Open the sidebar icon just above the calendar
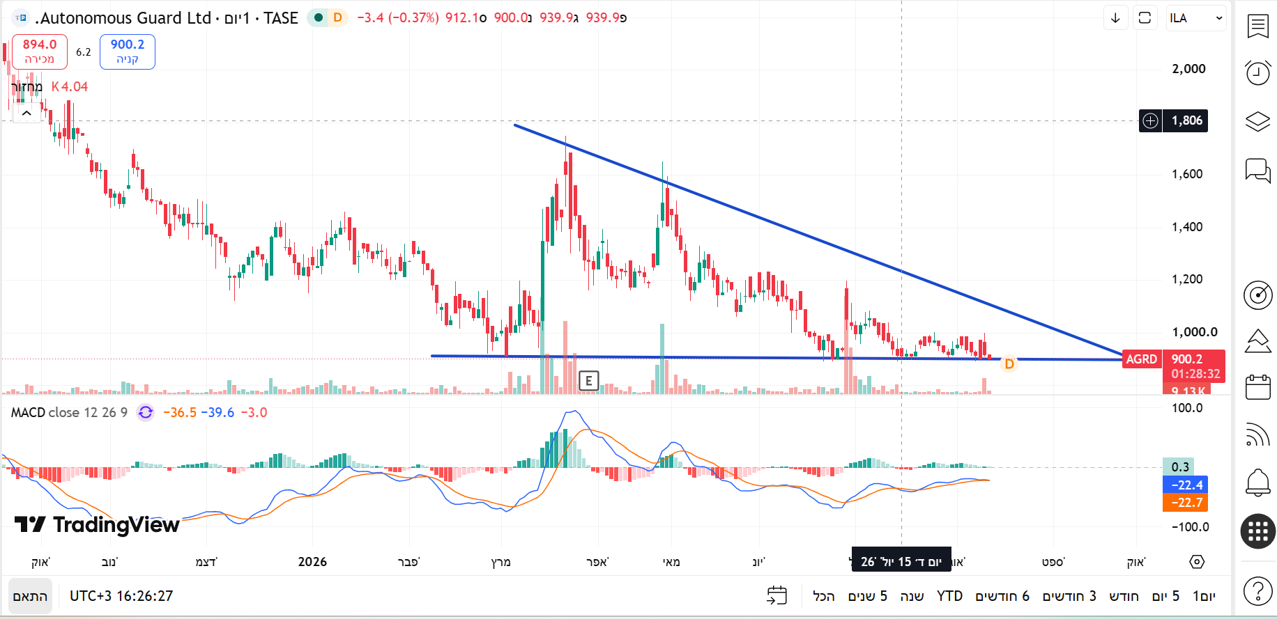 (x=1257, y=341)
